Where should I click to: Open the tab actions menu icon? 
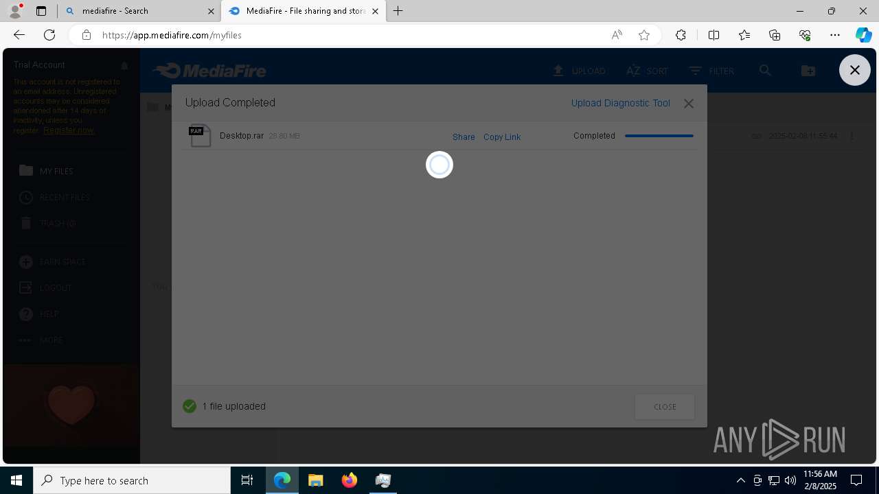click(x=41, y=11)
